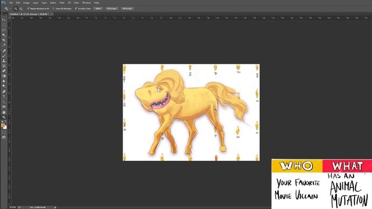Image resolution: width=372 pixels, height=209 pixels.
Task: Click the 100% zoom button
Action: click(98, 9)
